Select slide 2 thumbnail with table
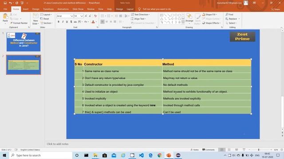The image size is (284, 159). pos(24,65)
